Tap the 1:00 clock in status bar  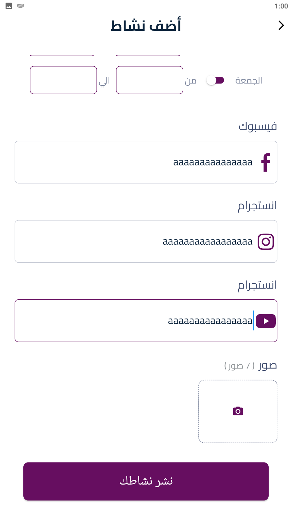coord(281,6)
